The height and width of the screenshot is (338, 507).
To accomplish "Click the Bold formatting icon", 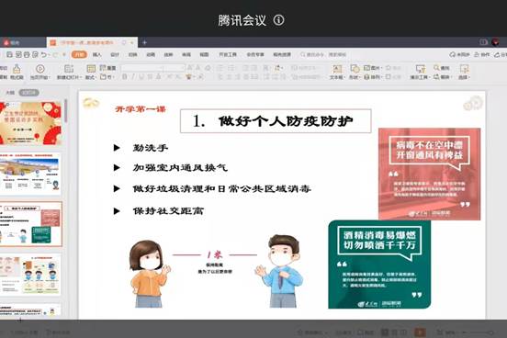I will pos(125,77).
